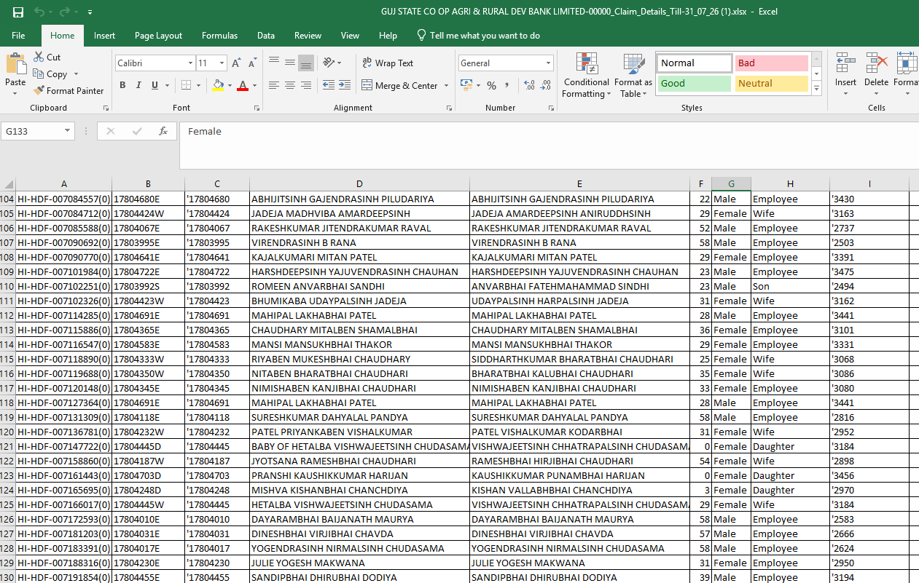
Task: Open Conditional Formatting
Action: tap(587, 76)
